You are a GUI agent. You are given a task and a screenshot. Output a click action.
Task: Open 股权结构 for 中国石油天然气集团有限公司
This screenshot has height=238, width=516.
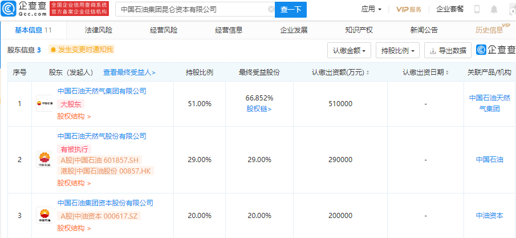click(x=74, y=116)
